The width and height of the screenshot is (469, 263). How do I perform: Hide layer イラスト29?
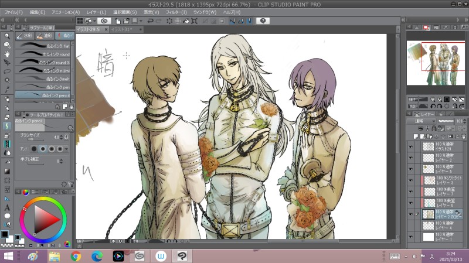pos(410,147)
